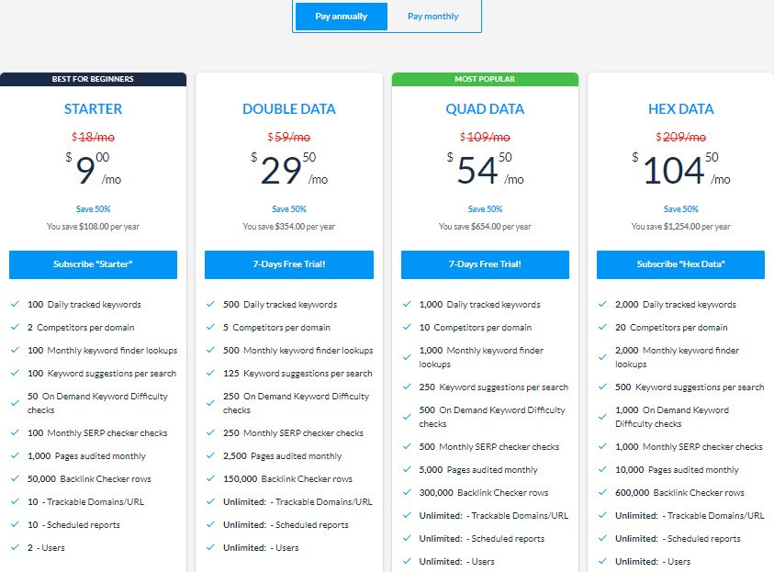Click checkmark beside 10 - Scheduled reports
This screenshot has width=774, height=572.
(x=15, y=524)
